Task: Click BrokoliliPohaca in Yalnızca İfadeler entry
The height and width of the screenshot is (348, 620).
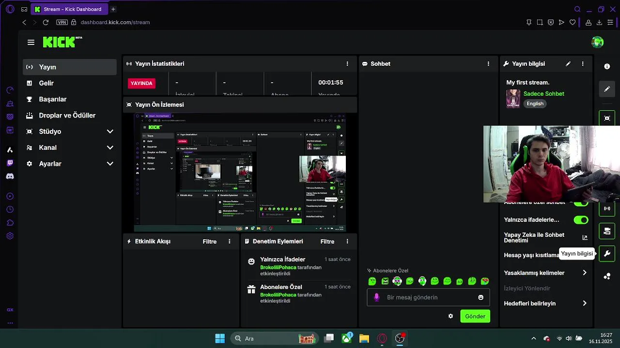Action: pos(278,267)
